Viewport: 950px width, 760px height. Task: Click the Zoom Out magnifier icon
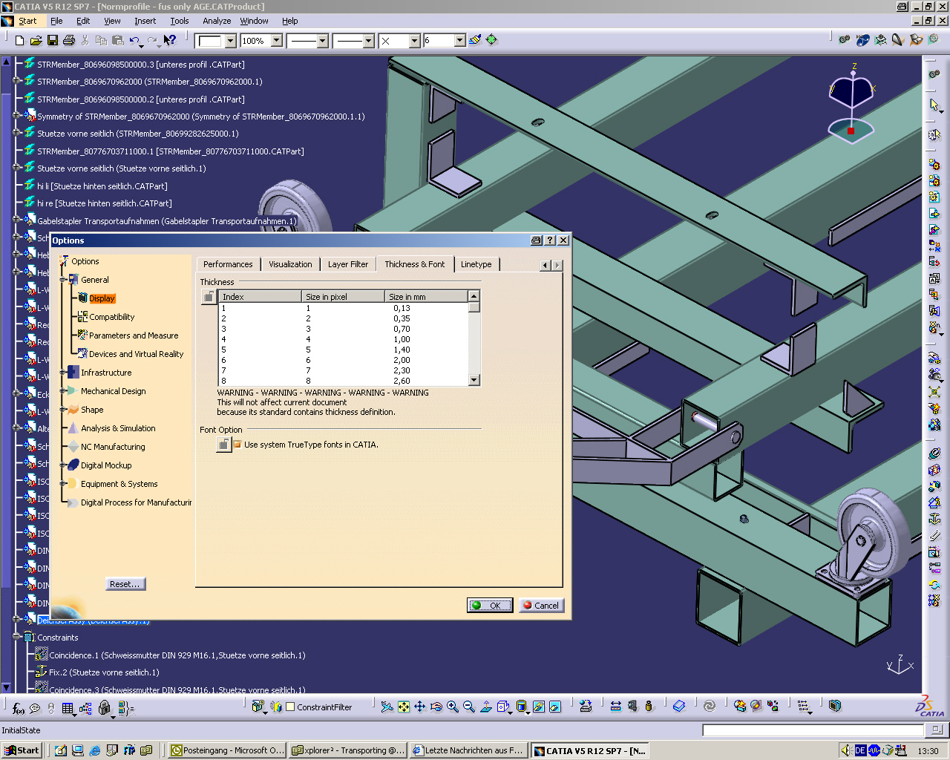coord(469,707)
